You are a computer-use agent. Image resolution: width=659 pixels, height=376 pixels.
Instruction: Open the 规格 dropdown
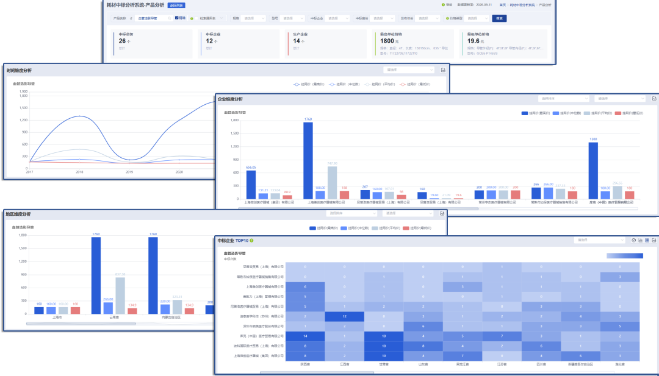(254, 18)
